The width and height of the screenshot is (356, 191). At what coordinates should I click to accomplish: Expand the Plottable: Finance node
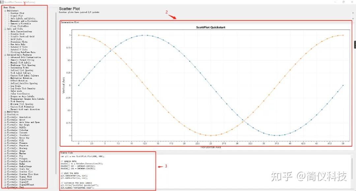[x=5, y=143]
